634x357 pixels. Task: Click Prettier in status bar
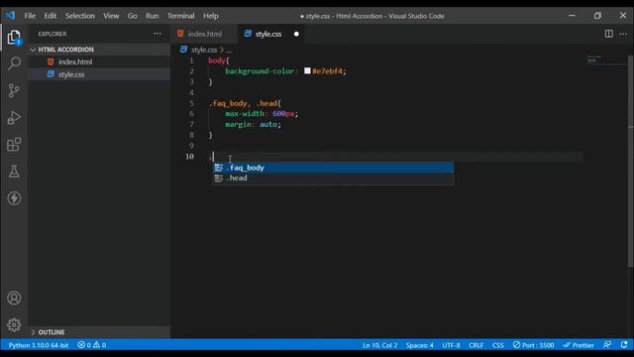[x=579, y=345]
